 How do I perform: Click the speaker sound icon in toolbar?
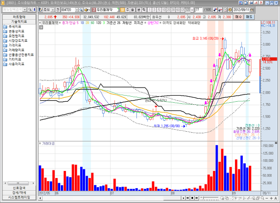point(87,10)
